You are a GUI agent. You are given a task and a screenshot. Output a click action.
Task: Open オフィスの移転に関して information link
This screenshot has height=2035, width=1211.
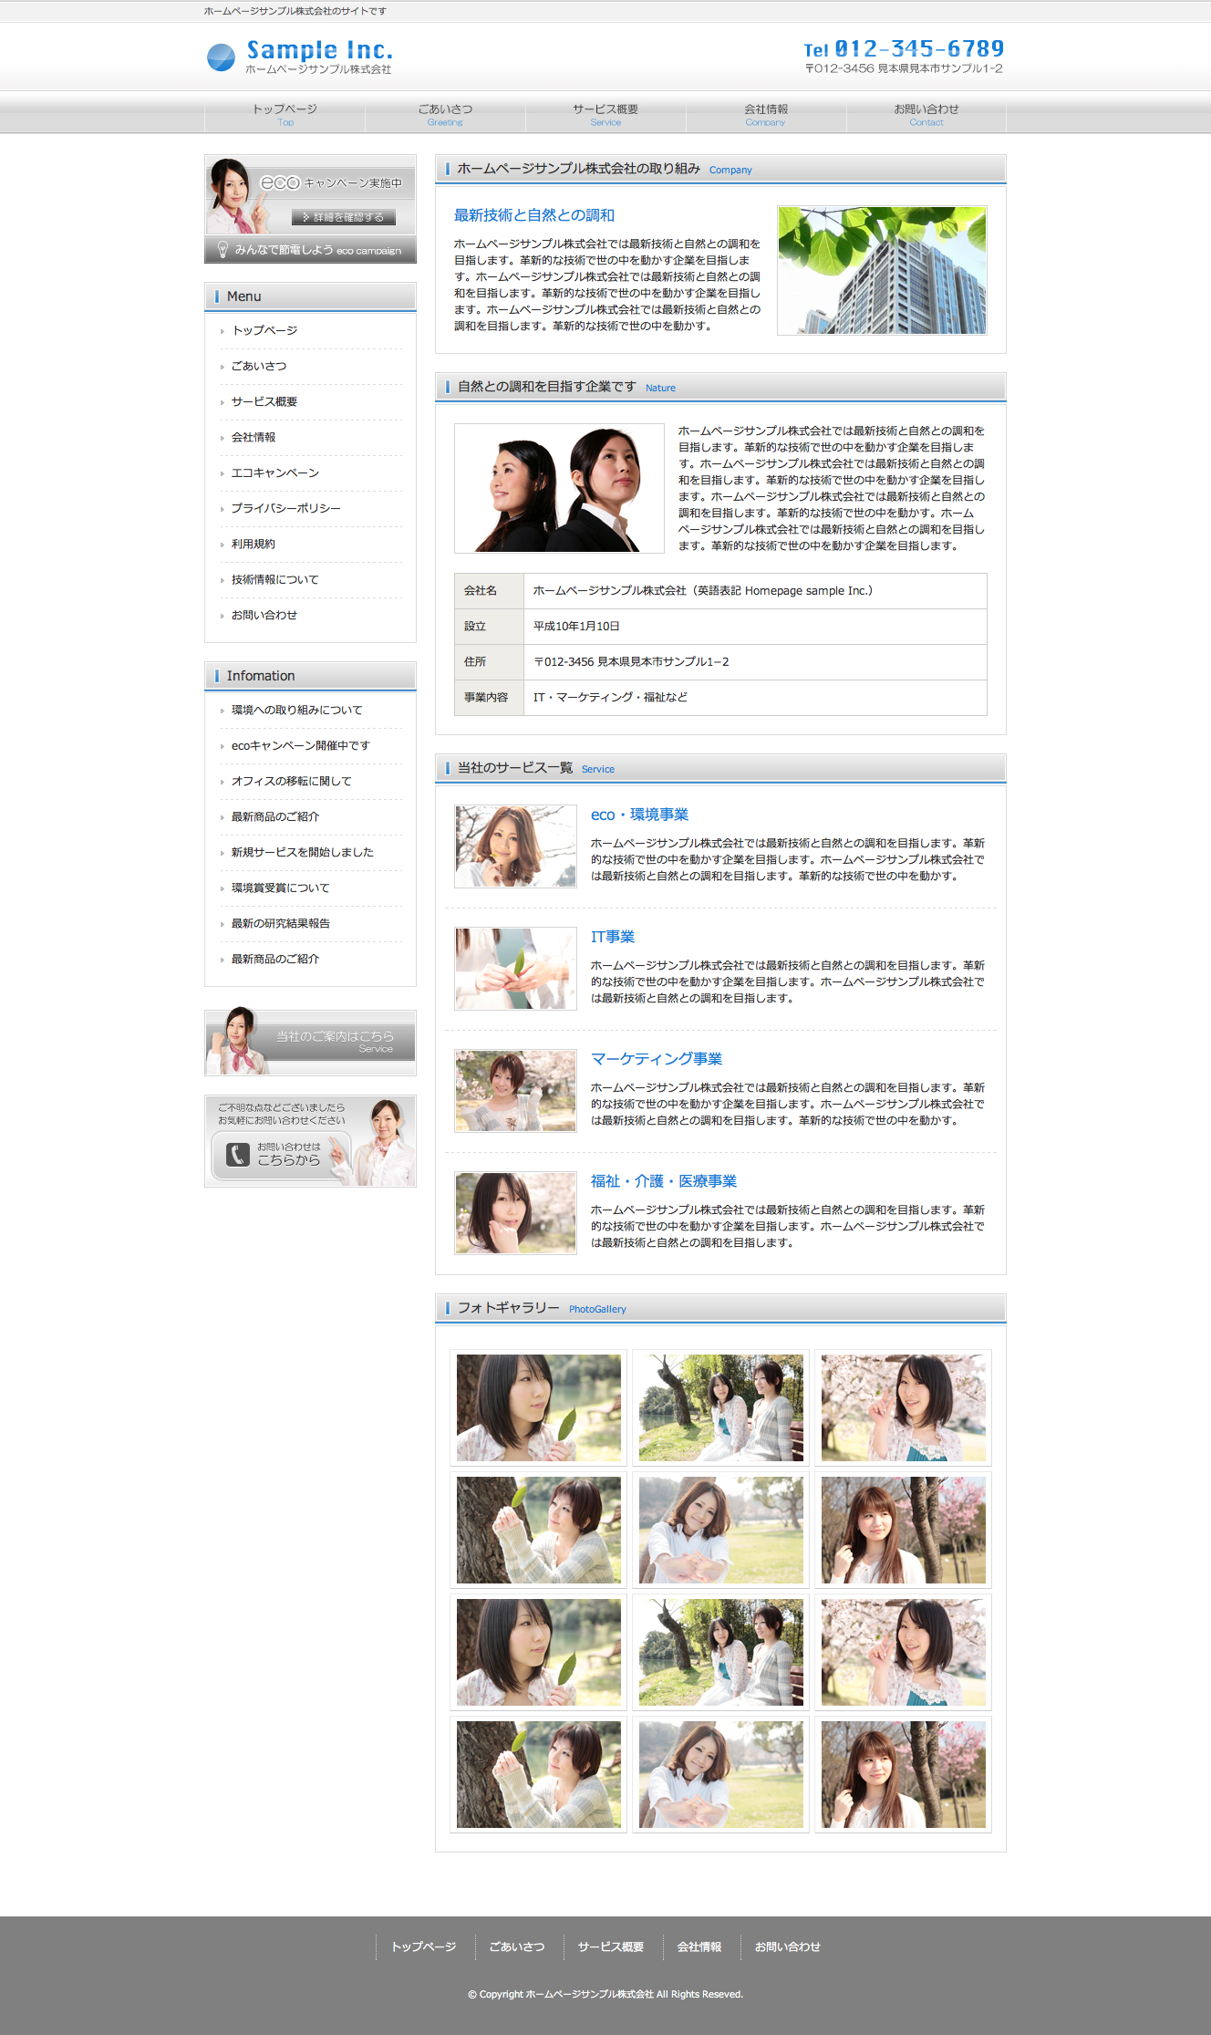click(x=291, y=781)
